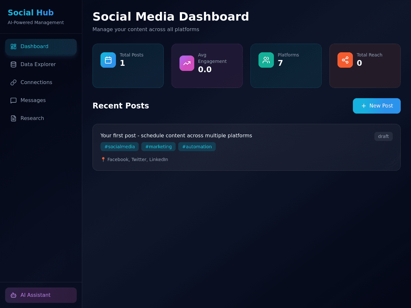The height and width of the screenshot is (308, 411).
Task: Click the Data Explorer database icon
Action: [x=13, y=64]
